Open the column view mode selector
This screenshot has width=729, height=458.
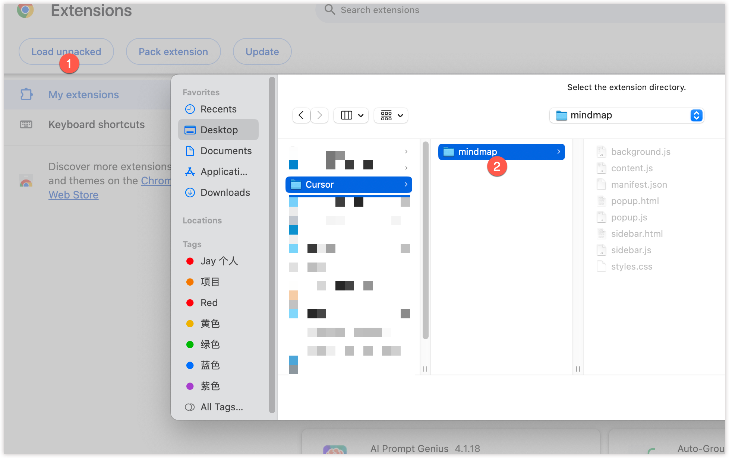pos(351,115)
